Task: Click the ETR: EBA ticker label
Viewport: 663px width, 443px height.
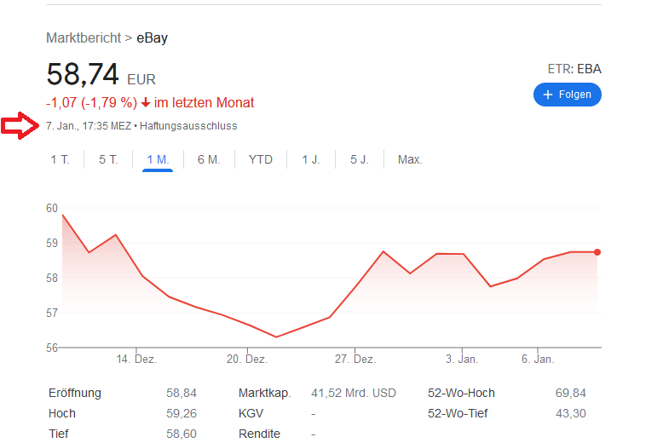Action: 574,69
